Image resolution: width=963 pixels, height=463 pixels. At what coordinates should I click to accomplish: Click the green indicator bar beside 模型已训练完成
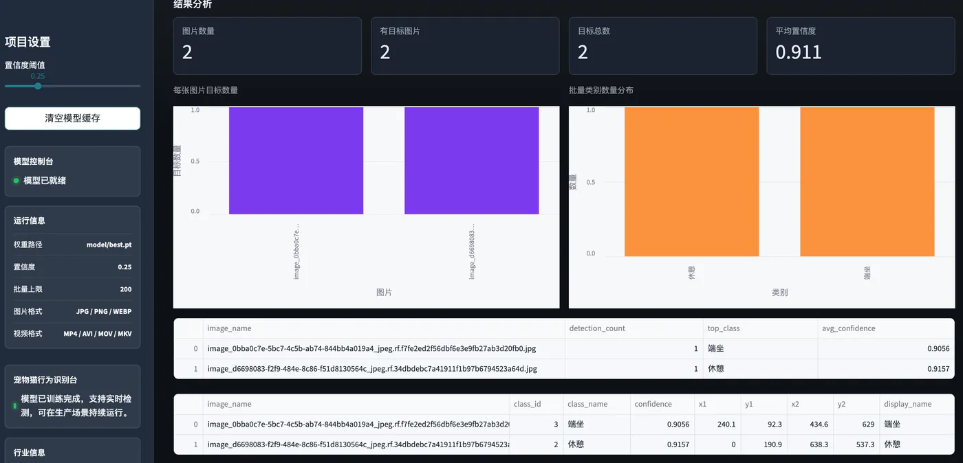click(x=15, y=406)
